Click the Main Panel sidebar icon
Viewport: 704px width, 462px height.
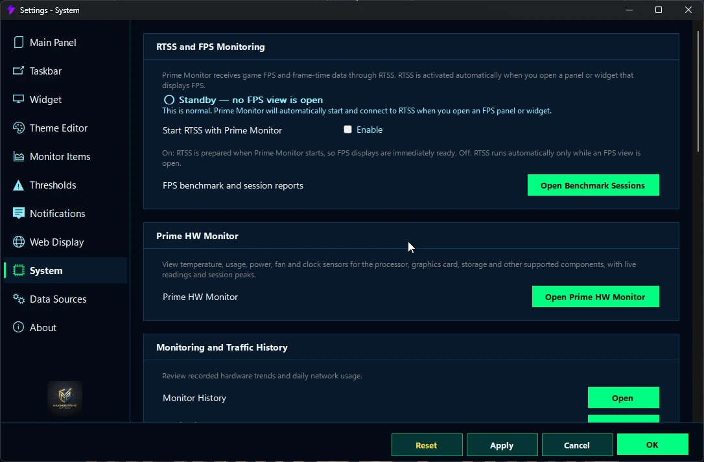coord(18,42)
